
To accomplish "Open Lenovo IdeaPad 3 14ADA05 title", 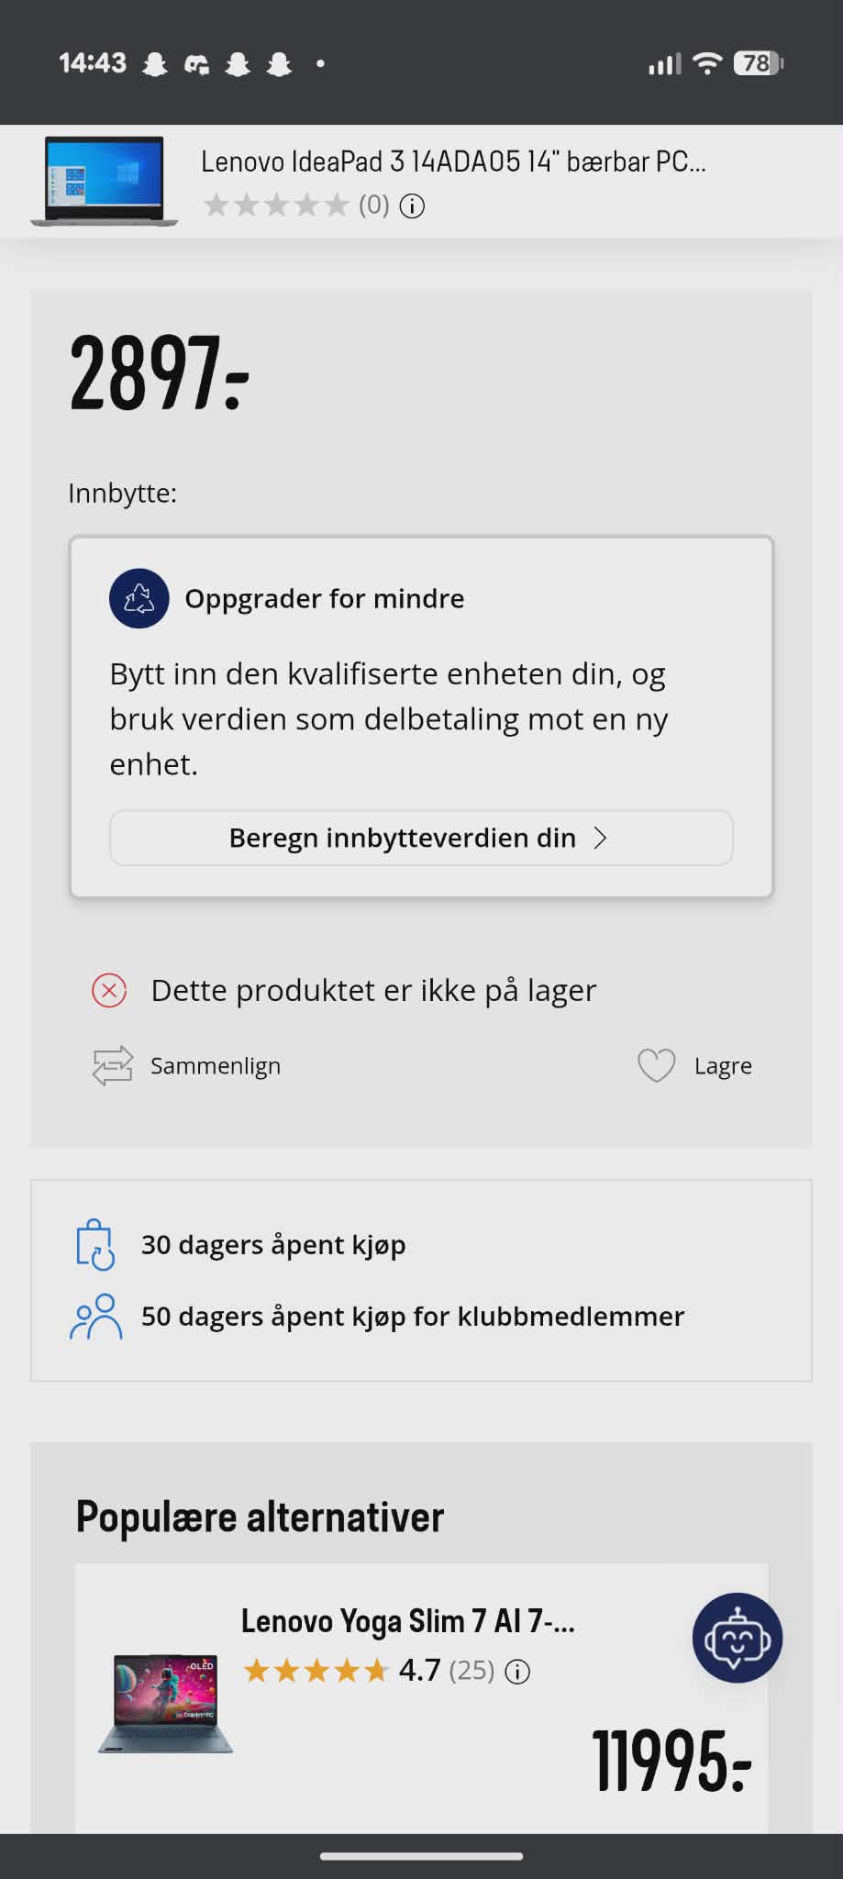I will tap(453, 161).
